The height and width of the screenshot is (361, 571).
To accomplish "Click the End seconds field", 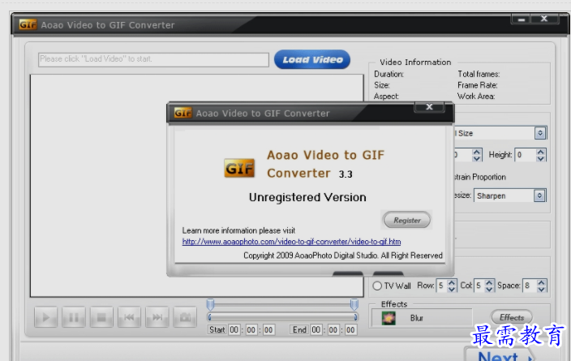I will (x=350, y=329).
